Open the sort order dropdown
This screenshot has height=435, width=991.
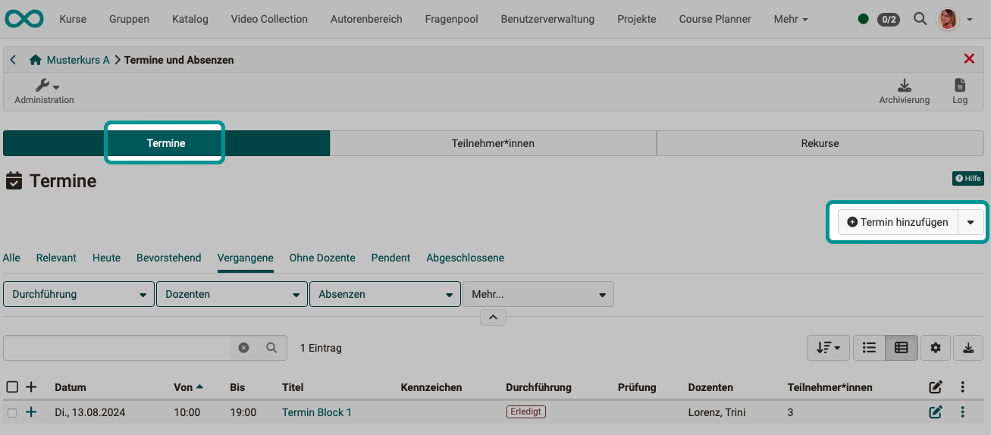point(828,348)
